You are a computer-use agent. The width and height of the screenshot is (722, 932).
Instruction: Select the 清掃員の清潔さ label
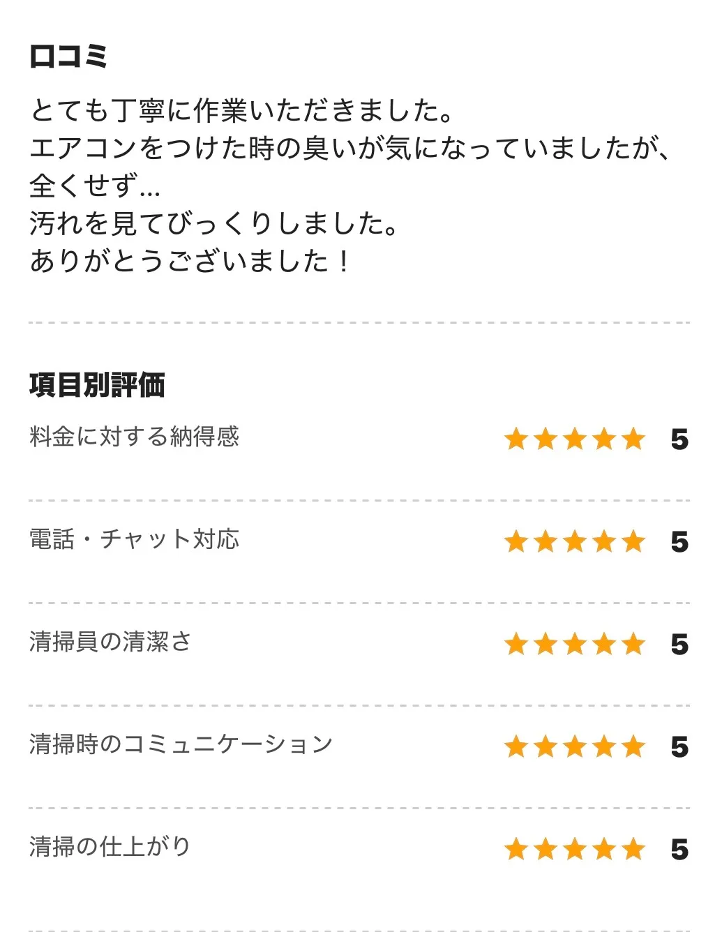point(110,642)
